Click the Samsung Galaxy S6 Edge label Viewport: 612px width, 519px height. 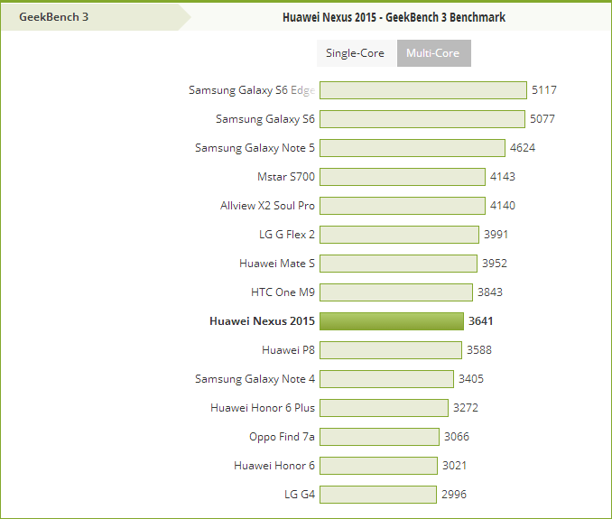(x=252, y=90)
